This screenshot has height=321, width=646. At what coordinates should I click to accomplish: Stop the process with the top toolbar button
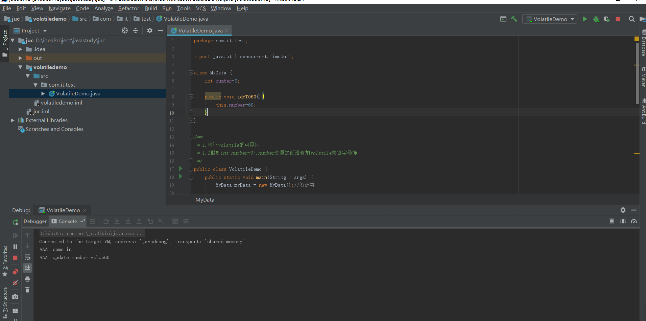[x=618, y=19]
